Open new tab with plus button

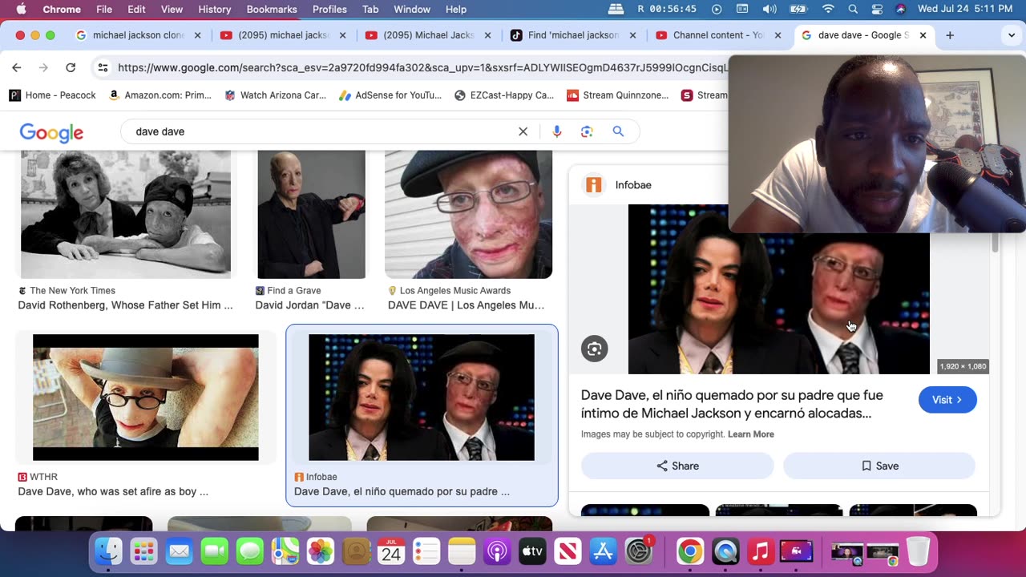[x=950, y=35]
